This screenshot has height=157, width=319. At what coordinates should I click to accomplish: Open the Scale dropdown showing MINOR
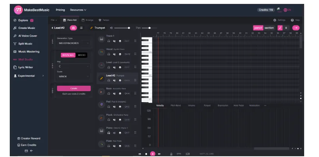73,77
